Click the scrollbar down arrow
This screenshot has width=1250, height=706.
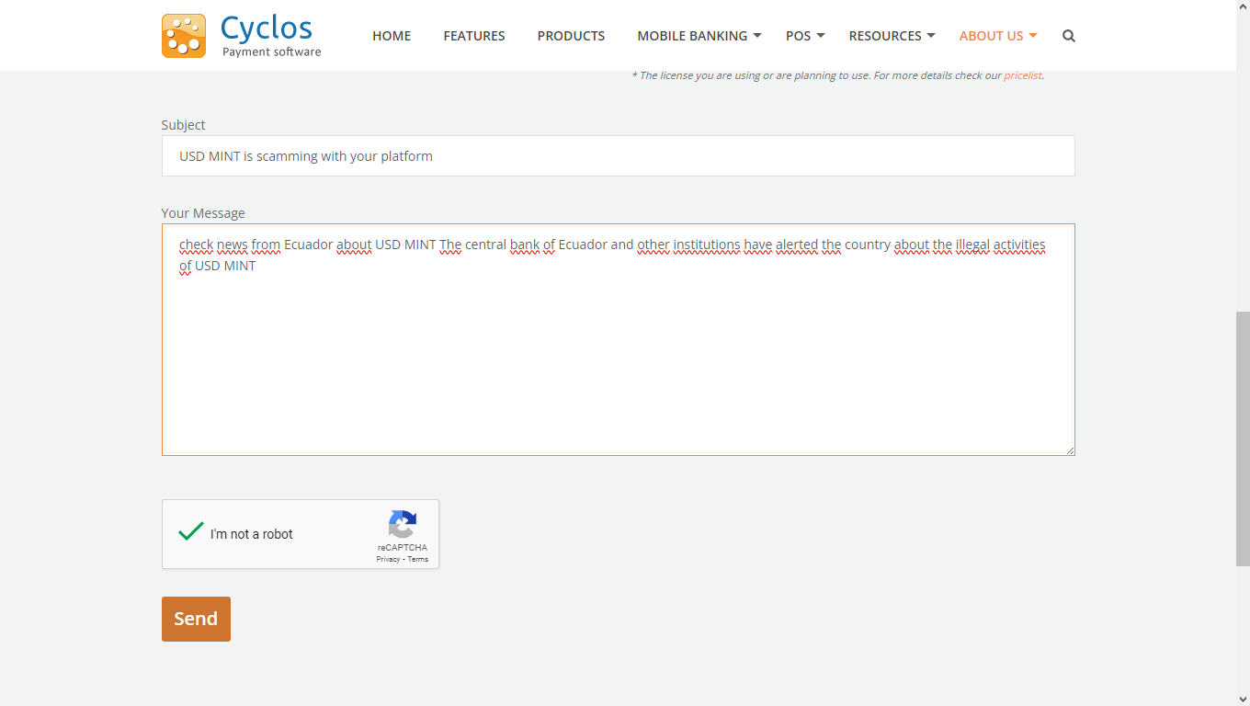(x=1243, y=699)
